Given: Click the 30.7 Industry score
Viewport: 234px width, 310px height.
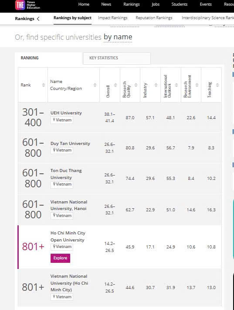Looking at the screenshot, I should [150, 287].
